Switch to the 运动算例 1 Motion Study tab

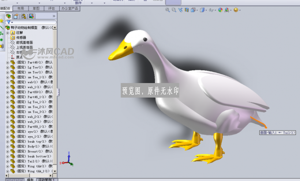coord(47,180)
